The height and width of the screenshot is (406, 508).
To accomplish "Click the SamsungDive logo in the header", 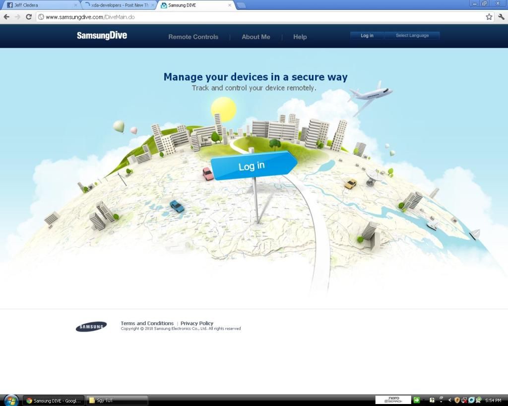I will pos(102,36).
